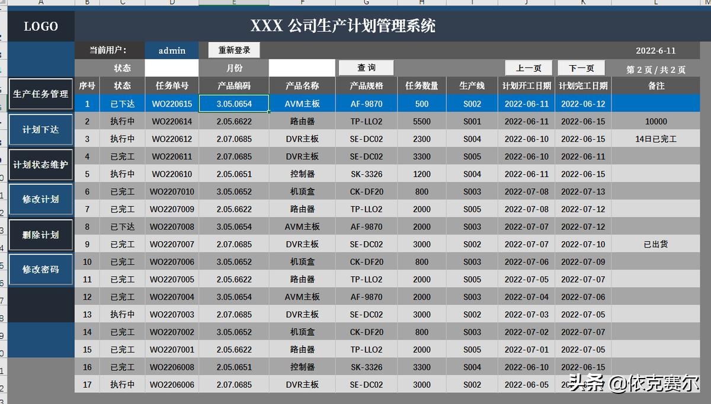Select 删除计划 from the sidebar

coord(40,235)
